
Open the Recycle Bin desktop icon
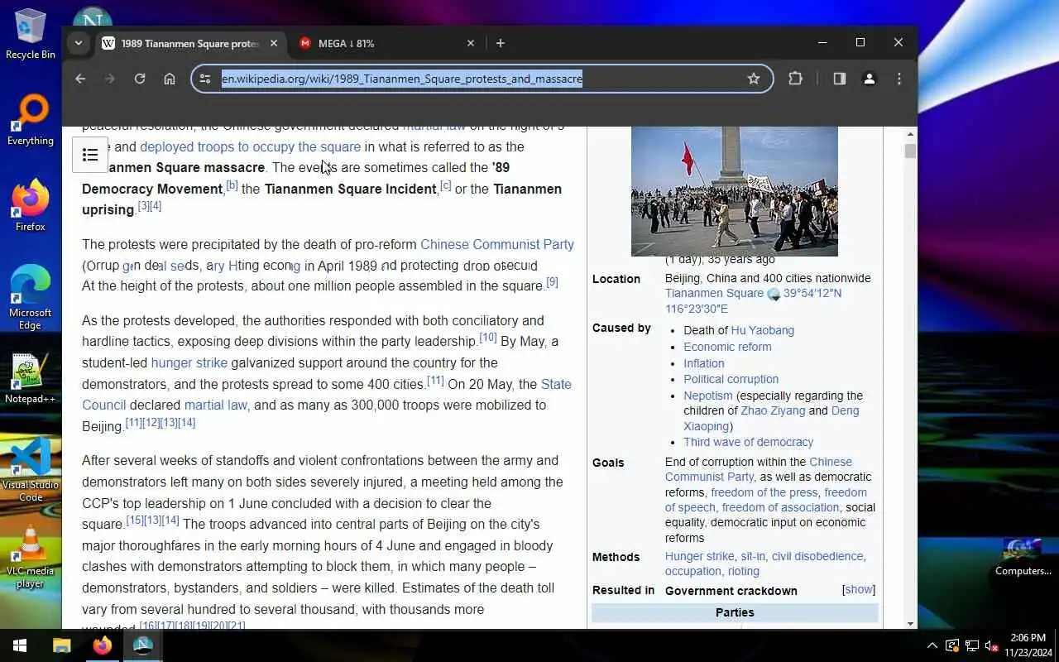pos(31,33)
